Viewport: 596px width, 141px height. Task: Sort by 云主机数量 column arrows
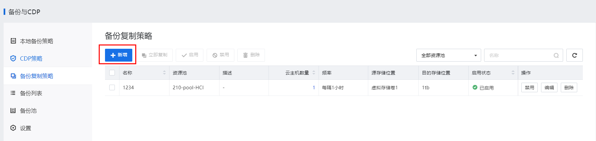click(x=314, y=72)
